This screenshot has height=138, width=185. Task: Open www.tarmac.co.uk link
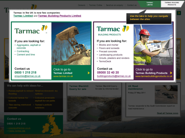(63, 76)
